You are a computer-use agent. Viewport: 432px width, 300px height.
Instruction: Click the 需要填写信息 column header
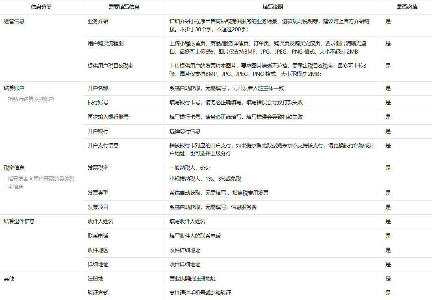click(x=124, y=7)
